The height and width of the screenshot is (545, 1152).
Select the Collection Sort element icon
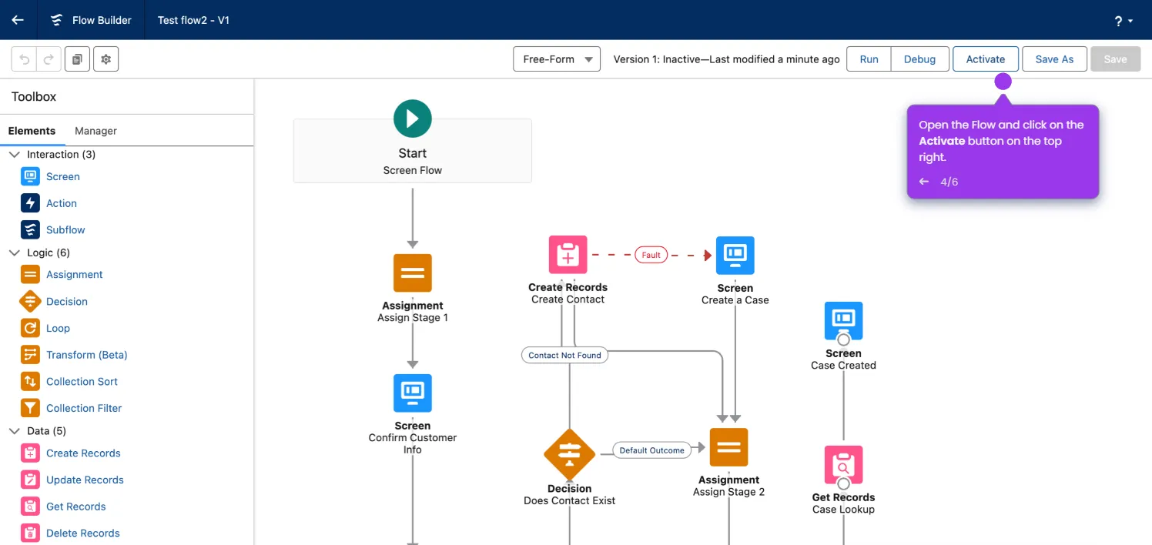30,381
